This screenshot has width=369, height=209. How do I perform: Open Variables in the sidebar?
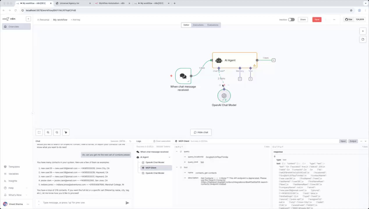13,174
